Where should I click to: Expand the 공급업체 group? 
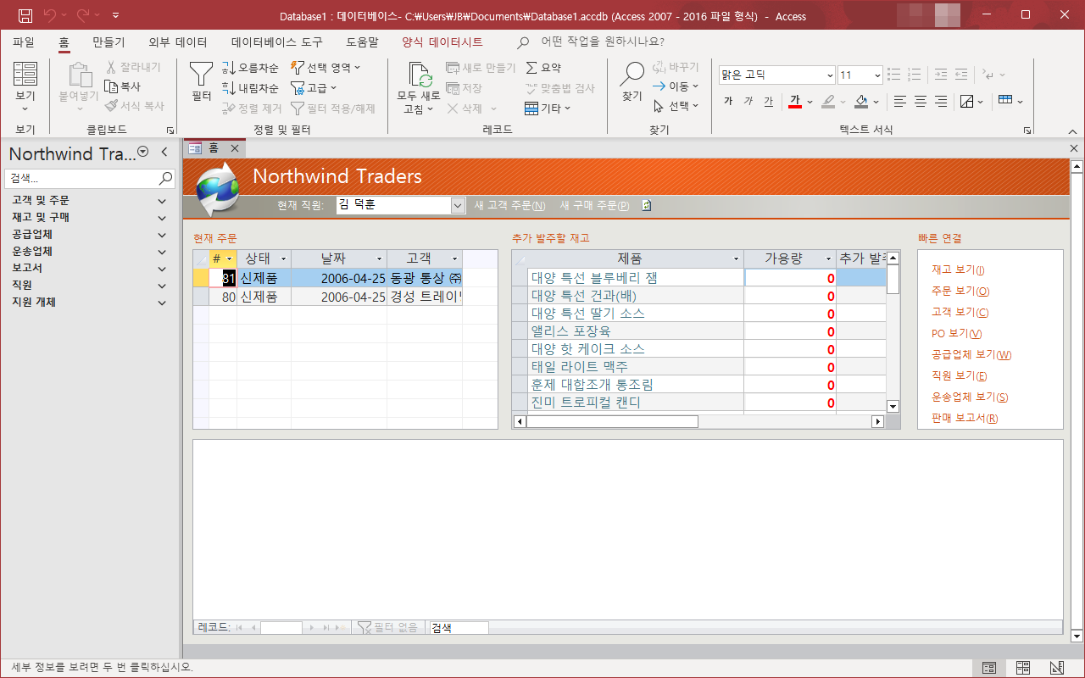click(162, 235)
